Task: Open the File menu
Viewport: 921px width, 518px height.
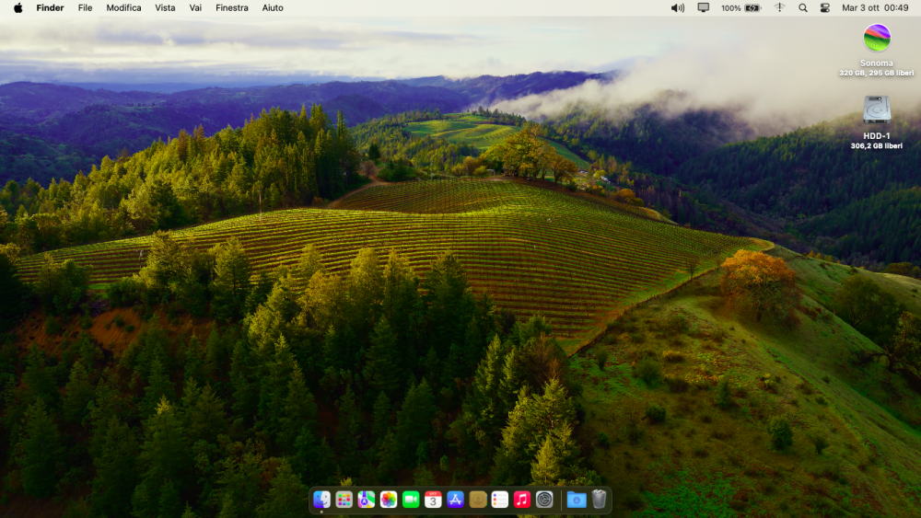Action: [x=85, y=7]
